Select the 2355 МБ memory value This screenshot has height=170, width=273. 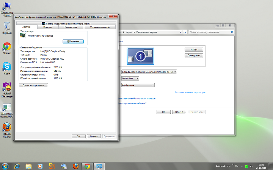click(58, 67)
